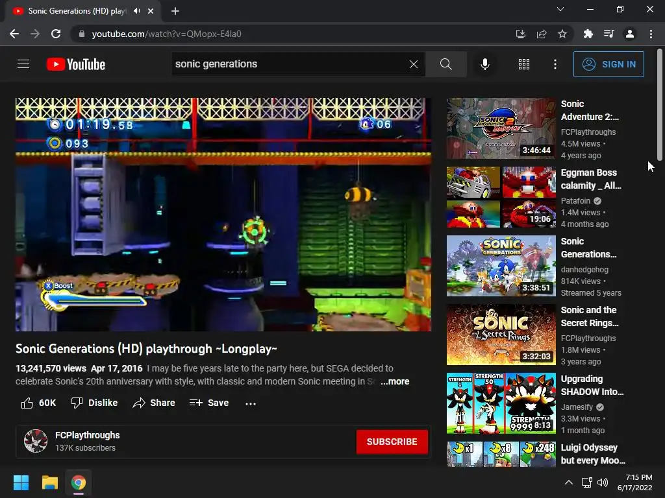
Task: Open the FCPlaythroughs channel name link
Action: [x=88, y=435]
